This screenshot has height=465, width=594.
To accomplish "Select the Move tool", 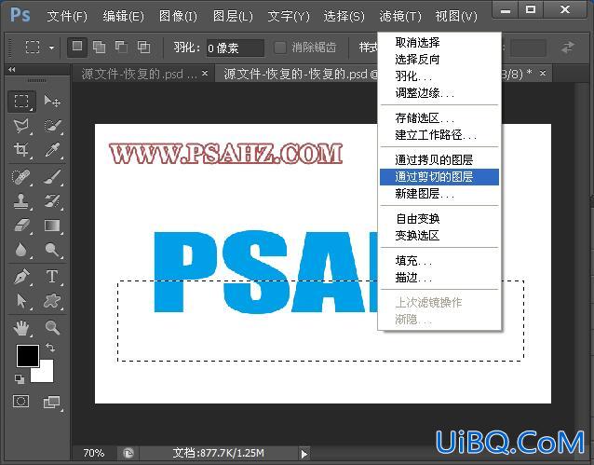I will (x=52, y=102).
